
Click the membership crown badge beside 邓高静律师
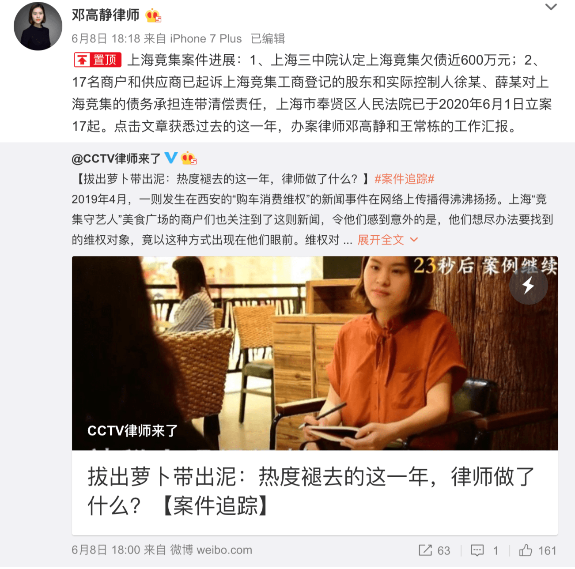pyautogui.click(x=153, y=15)
